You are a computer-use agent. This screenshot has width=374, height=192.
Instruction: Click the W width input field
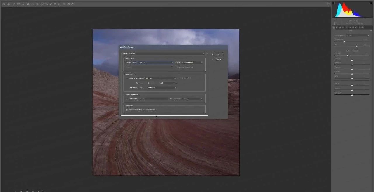click(x=143, y=83)
